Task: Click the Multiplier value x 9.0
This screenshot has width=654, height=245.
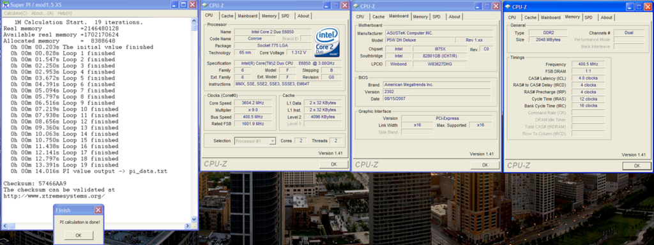Action: pos(253,110)
